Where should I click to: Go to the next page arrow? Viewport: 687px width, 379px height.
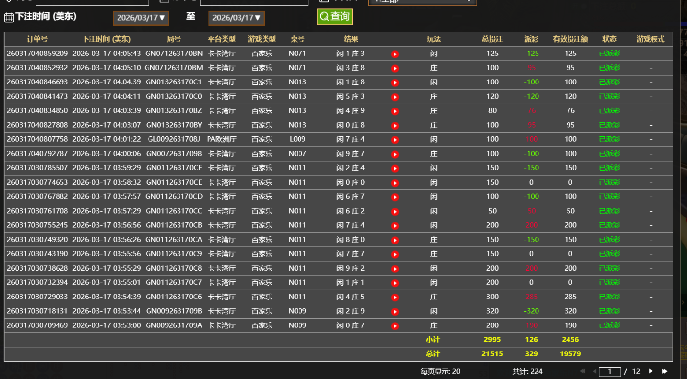pos(651,371)
